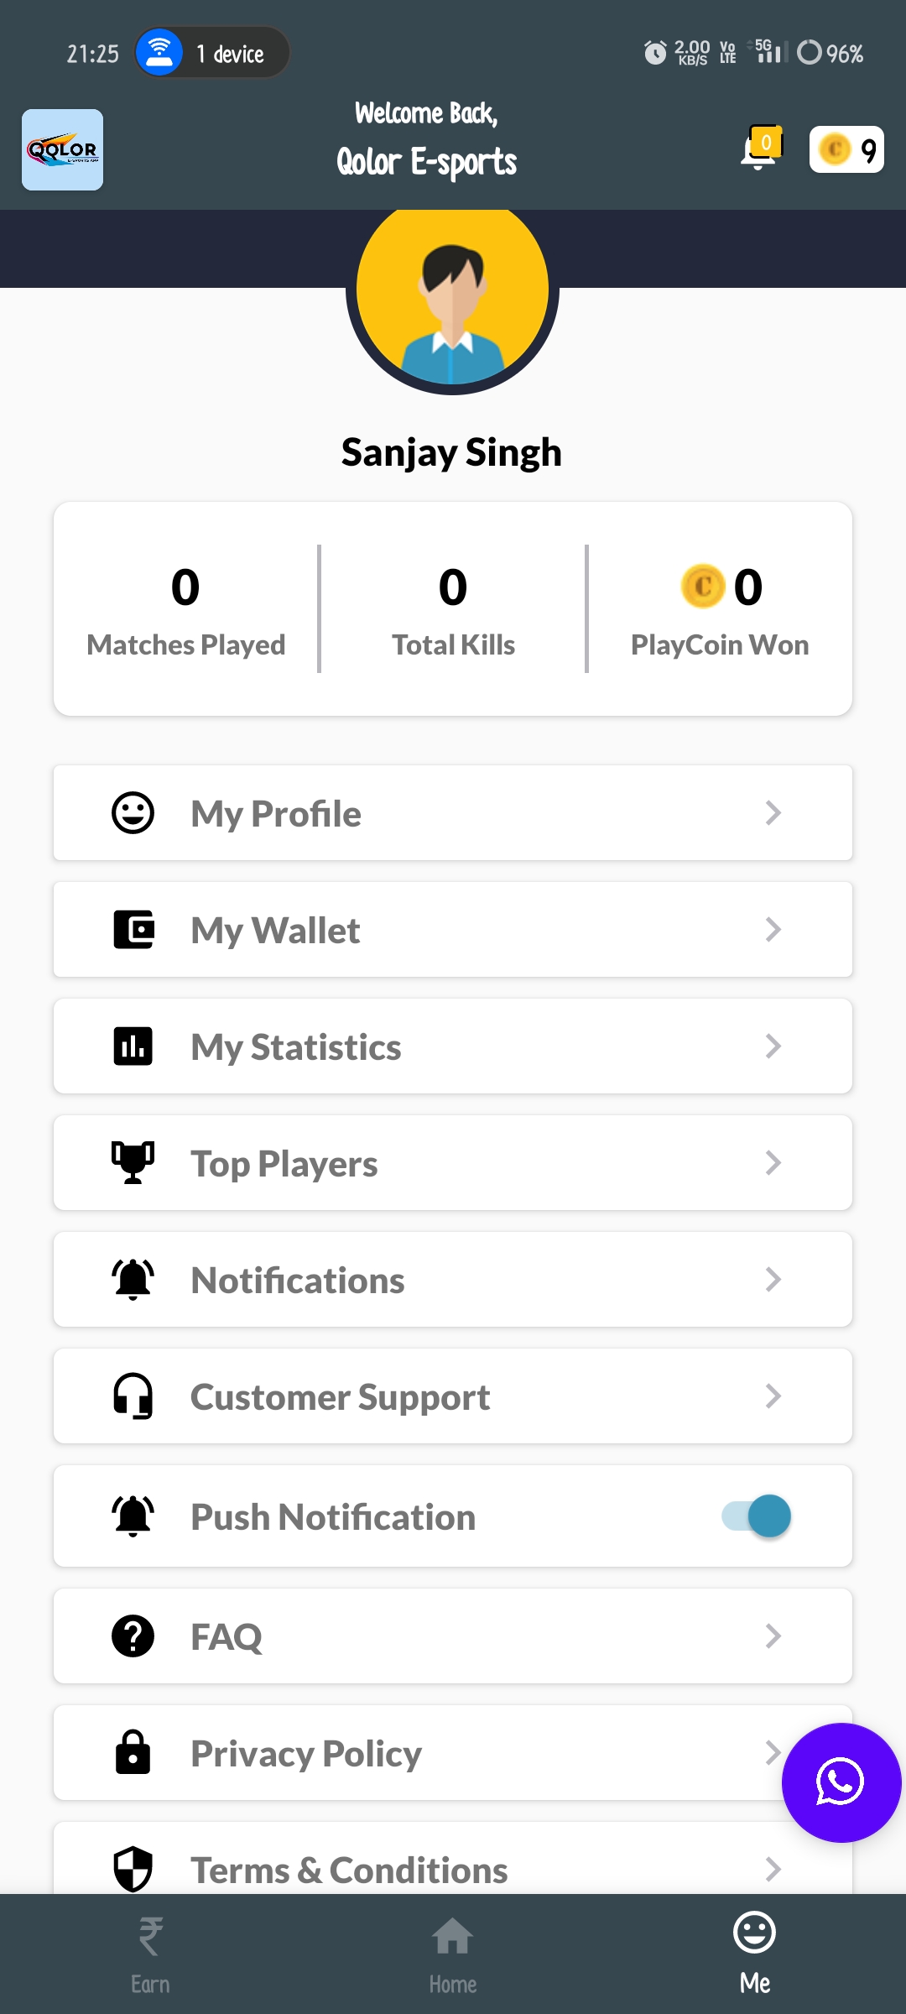The image size is (906, 2014).
Task: Tap the question mark FAQ icon
Action: tap(133, 1636)
